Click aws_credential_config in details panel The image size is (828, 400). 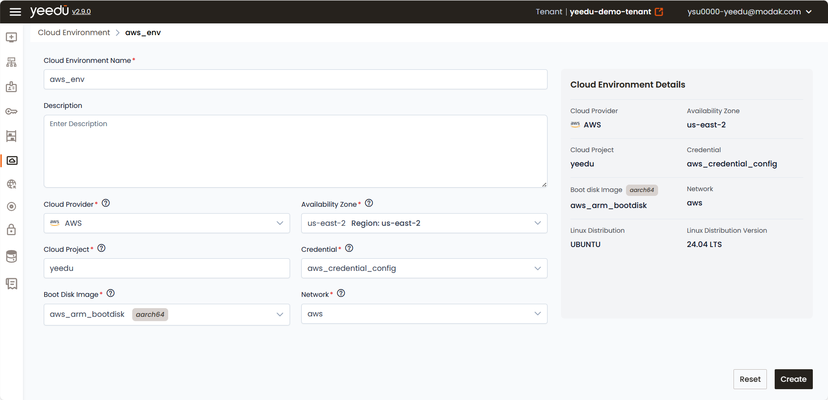[x=732, y=164]
